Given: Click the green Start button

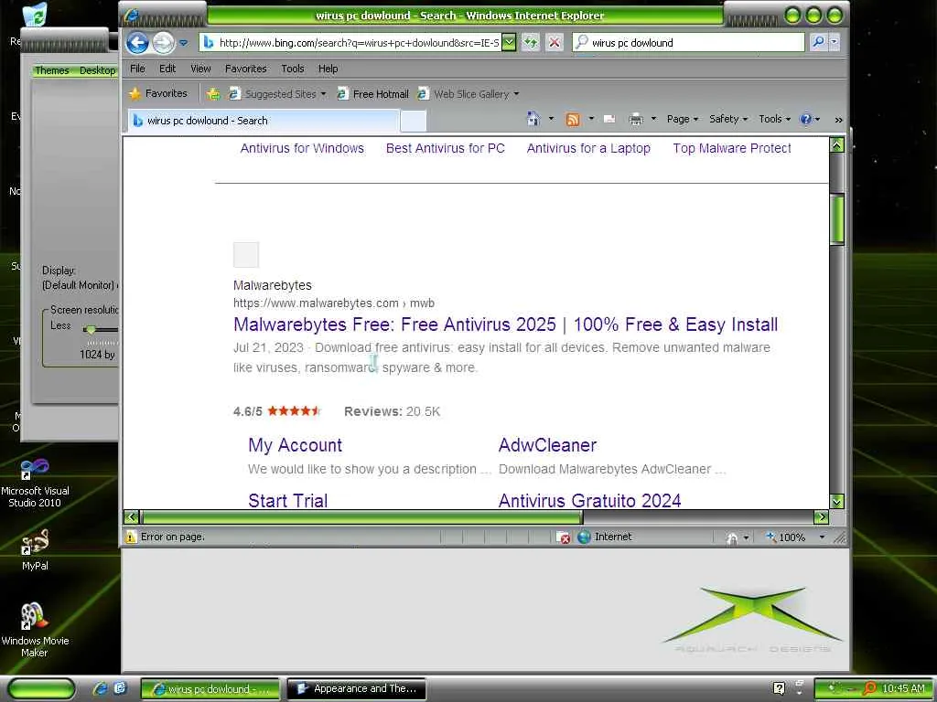Looking at the screenshot, I should coord(41,689).
